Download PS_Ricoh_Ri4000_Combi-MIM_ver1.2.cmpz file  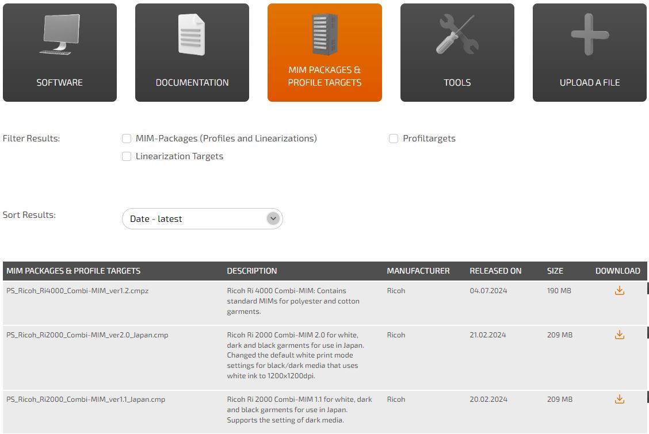[620, 290]
